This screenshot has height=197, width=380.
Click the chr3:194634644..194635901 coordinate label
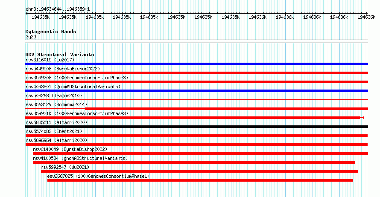coord(58,9)
